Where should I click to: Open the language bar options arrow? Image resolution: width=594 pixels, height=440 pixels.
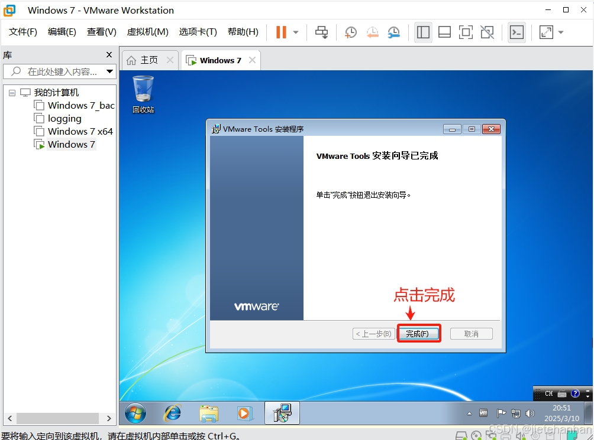[587, 396]
